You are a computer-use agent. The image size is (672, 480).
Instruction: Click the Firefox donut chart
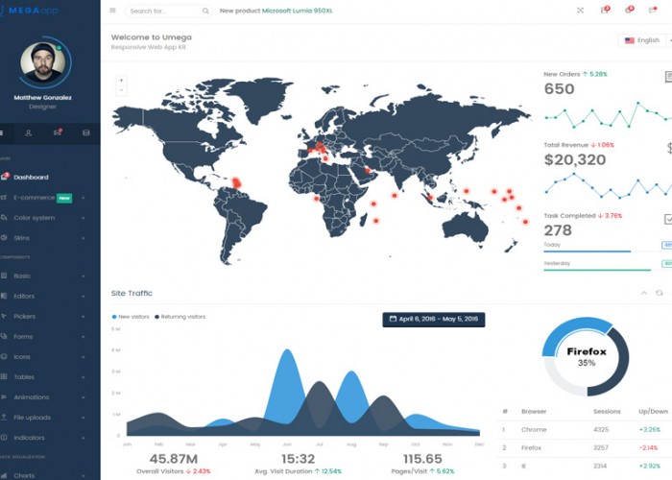click(x=586, y=356)
